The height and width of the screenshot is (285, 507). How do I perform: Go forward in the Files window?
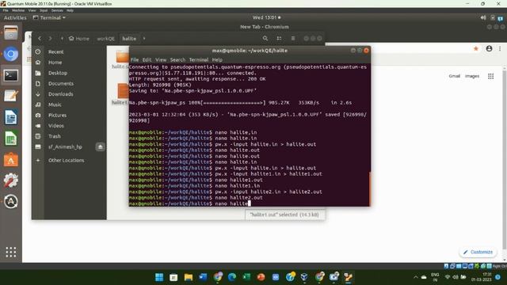[50, 39]
